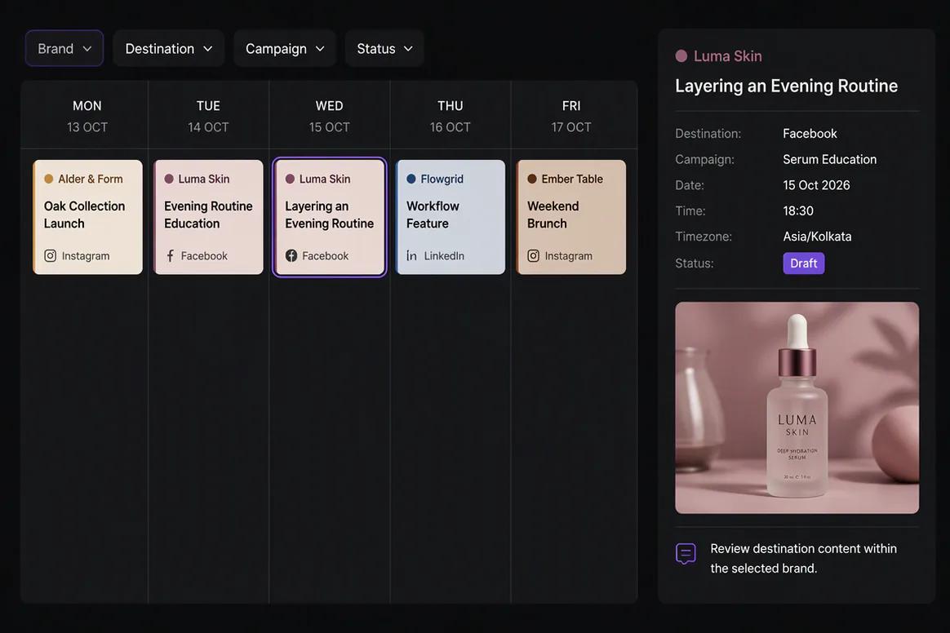Open the Oak Collection Launch post card
950x633 pixels.
coord(88,217)
